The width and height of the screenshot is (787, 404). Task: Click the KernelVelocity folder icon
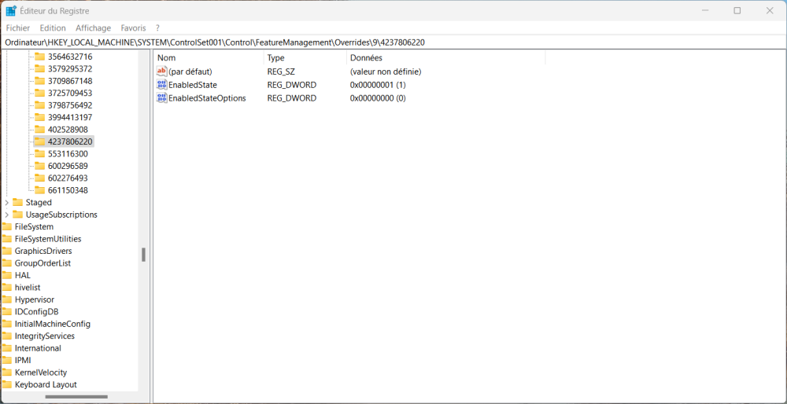tap(6, 373)
